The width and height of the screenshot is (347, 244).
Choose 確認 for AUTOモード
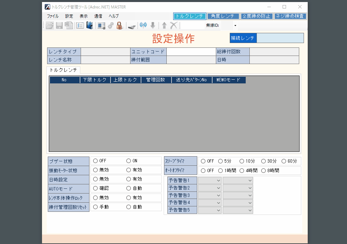[x=95, y=188]
